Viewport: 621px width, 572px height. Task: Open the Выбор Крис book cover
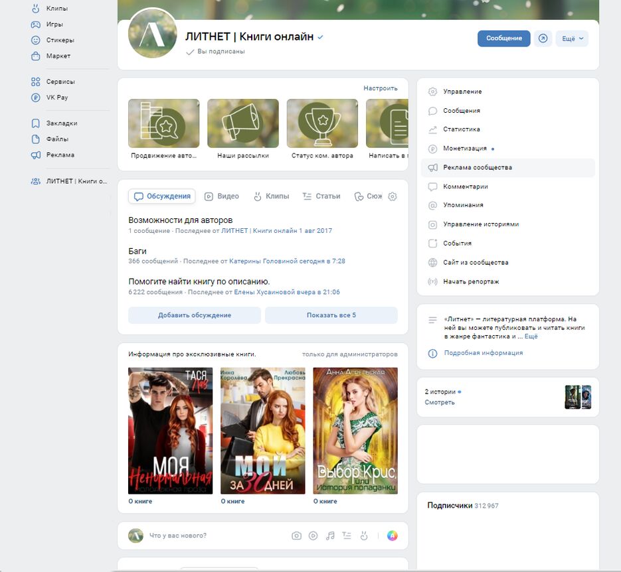pyautogui.click(x=355, y=431)
